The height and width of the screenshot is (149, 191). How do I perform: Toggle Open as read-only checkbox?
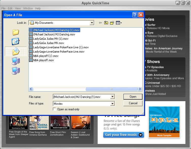click(55, 109)
